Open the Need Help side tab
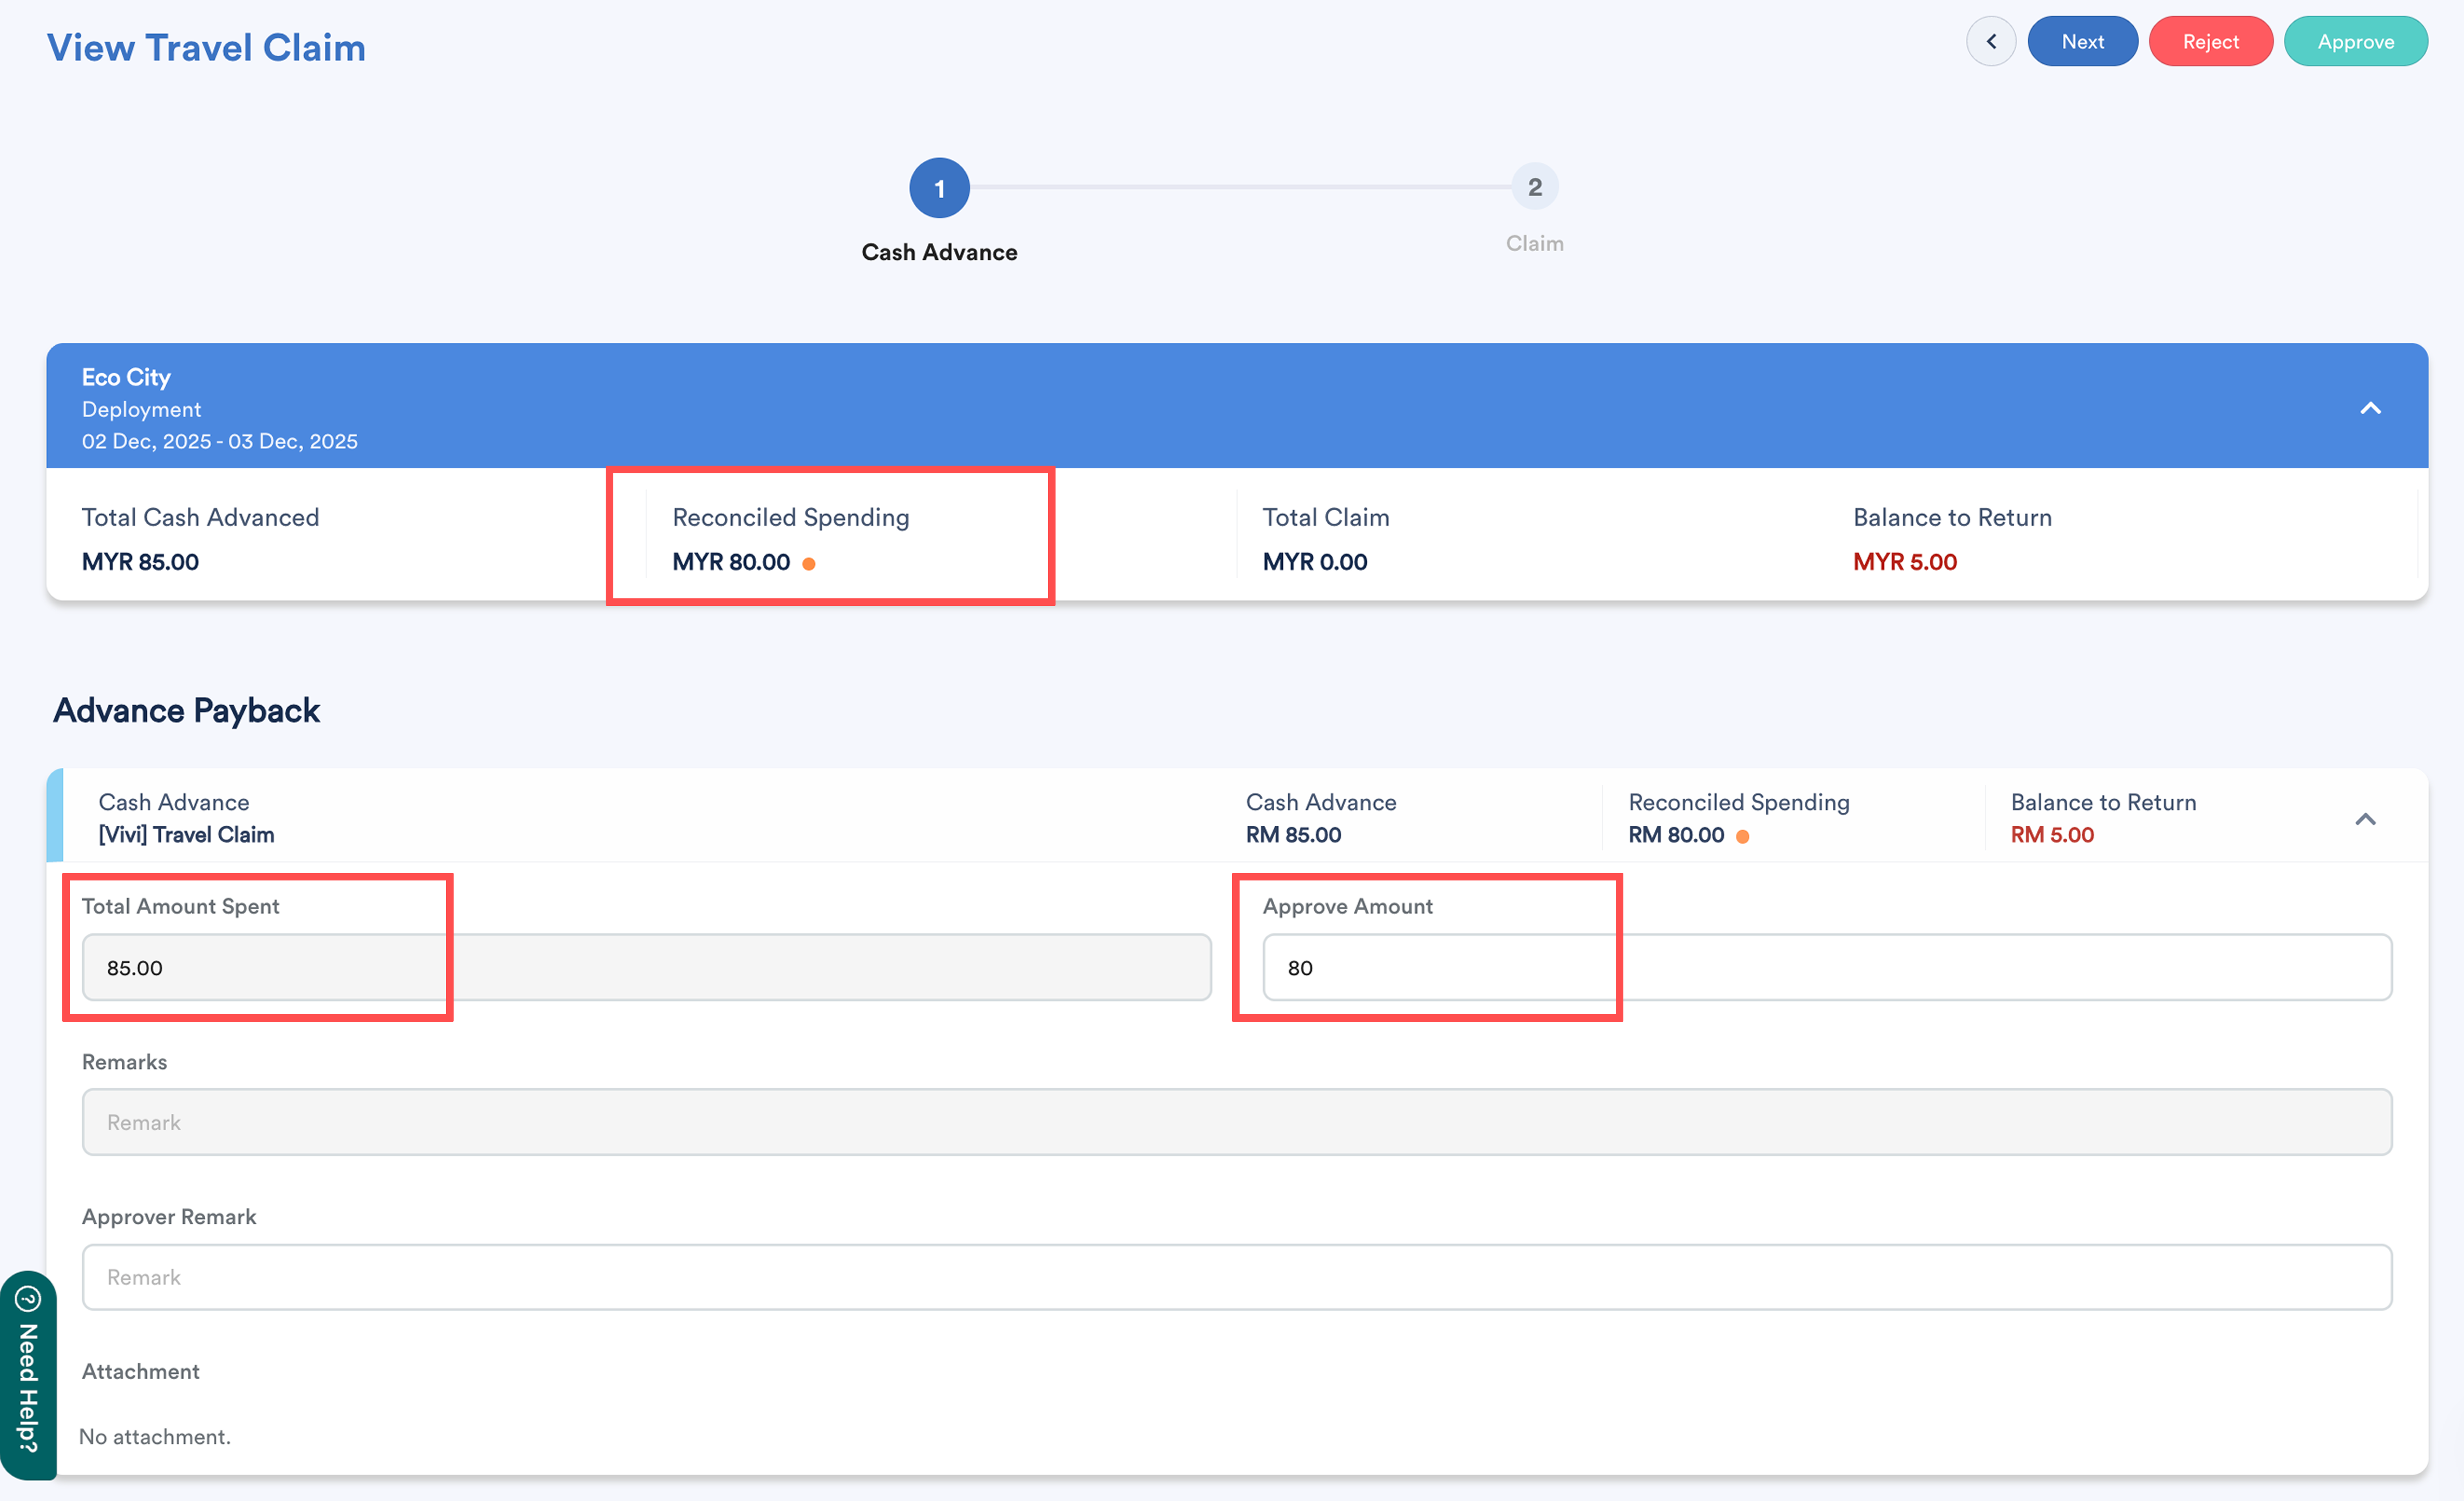Screen dimensions: 2464x1501 coord(28,1376)
